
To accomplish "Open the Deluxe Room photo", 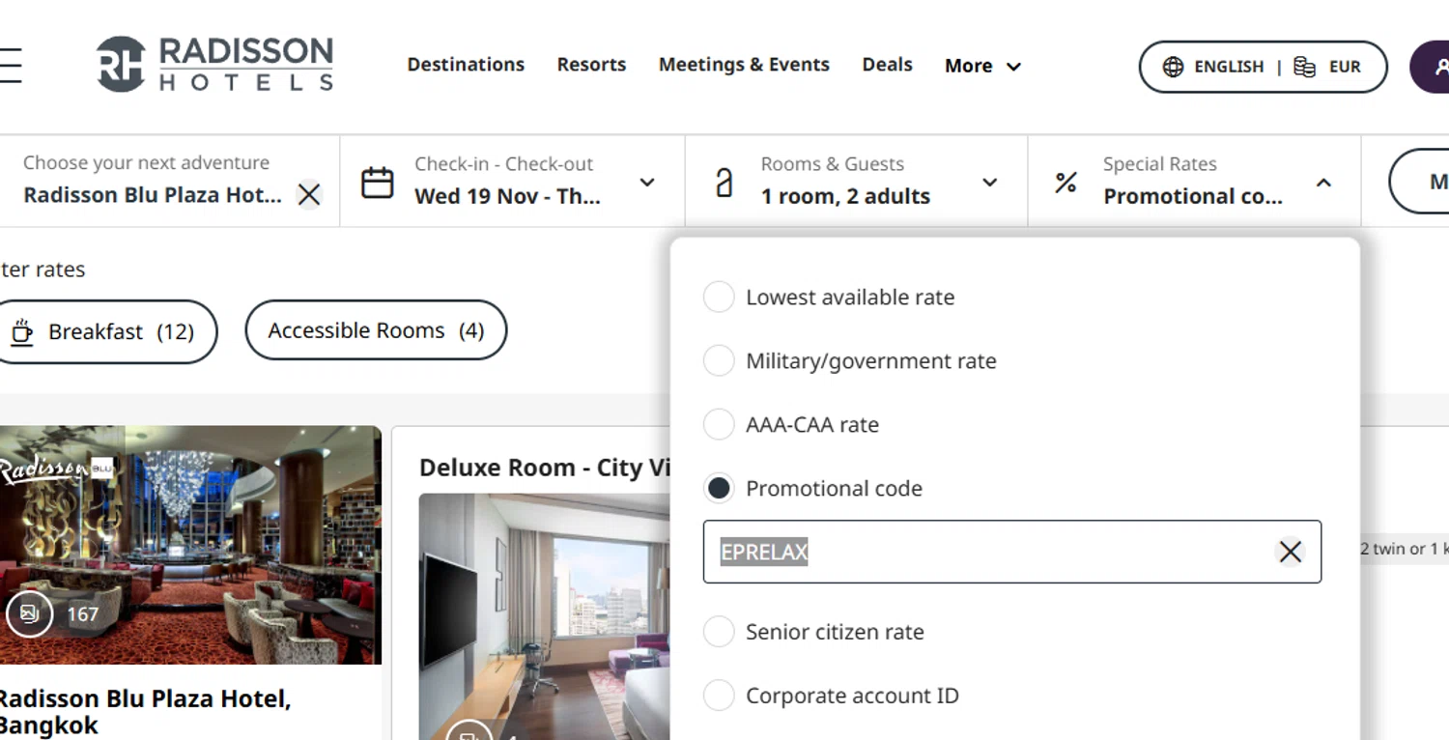I will [x=544, y=616].
